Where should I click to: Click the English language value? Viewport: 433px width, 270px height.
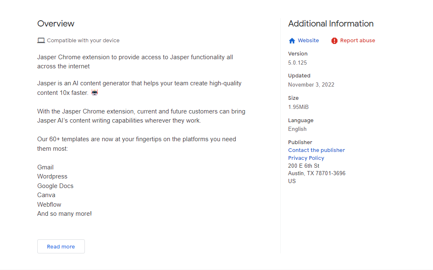(297, 129)
